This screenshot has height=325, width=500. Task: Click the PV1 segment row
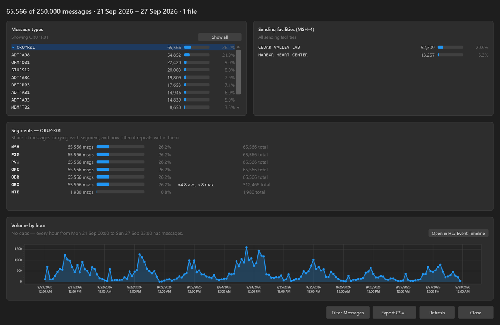click(250, 162)
